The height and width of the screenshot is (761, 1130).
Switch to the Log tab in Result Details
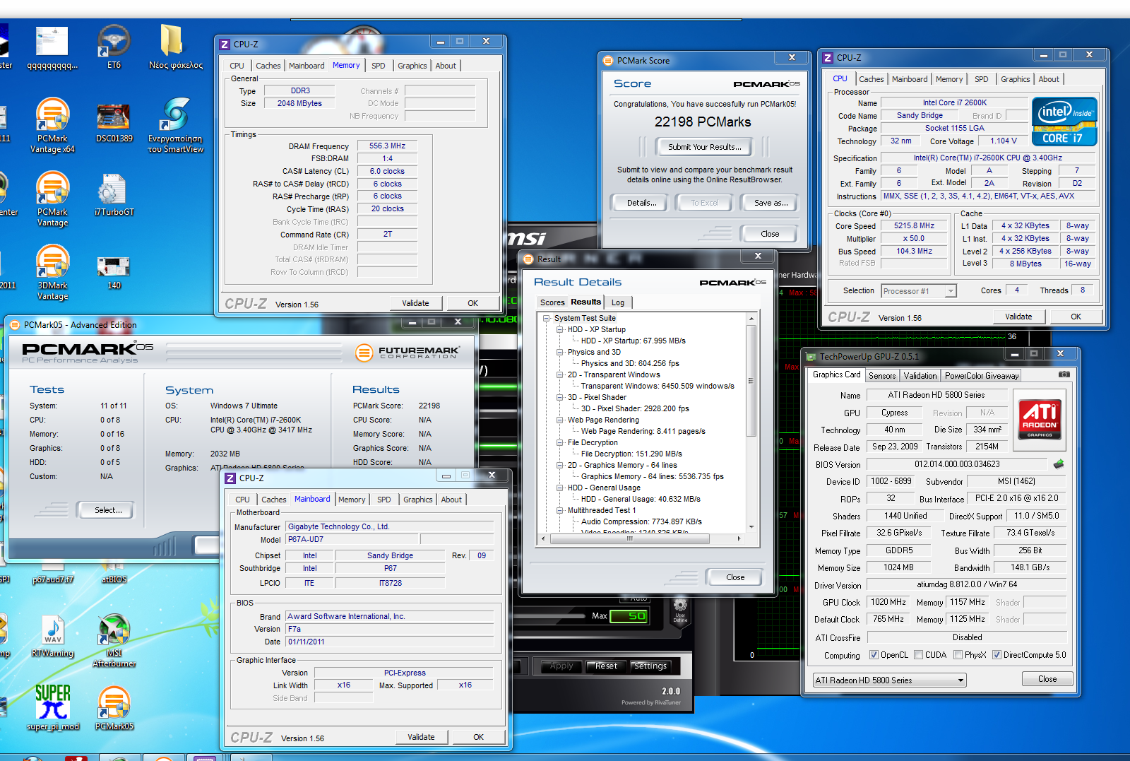618,302
